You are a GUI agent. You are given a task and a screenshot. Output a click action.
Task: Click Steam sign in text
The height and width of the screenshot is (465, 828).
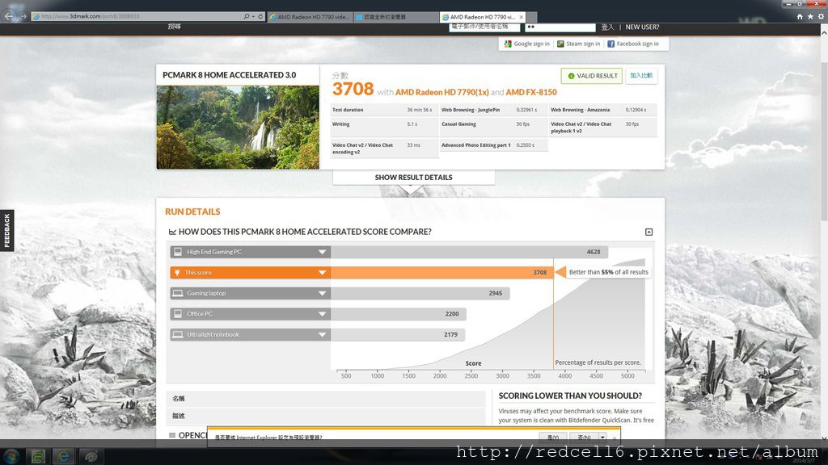pyautogui.click(x=583, y=44)
